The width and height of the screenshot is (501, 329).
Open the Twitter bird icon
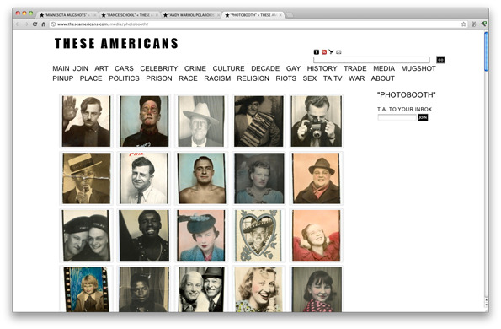coord(332,51)
